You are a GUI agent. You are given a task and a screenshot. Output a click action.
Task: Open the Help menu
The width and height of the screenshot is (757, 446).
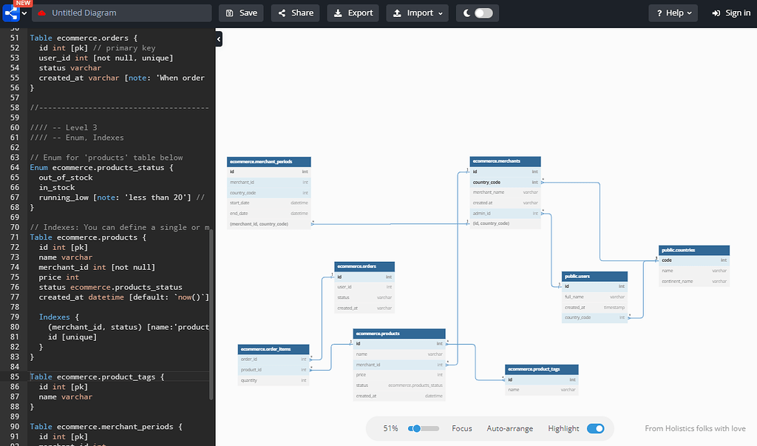pos(673,13)
